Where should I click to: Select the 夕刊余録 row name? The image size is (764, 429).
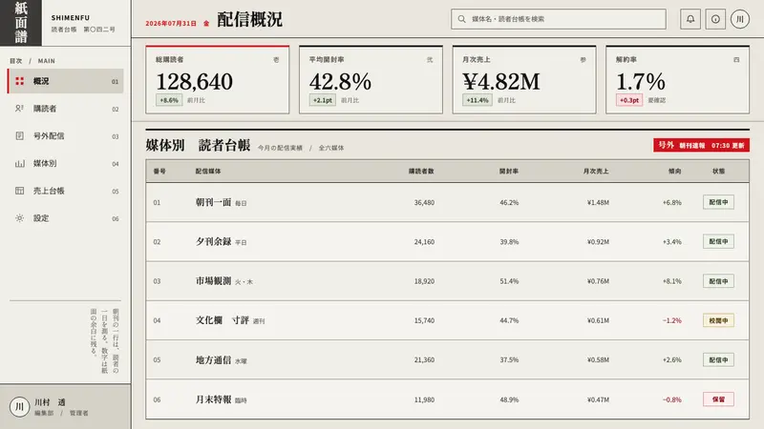pos(213,242)
